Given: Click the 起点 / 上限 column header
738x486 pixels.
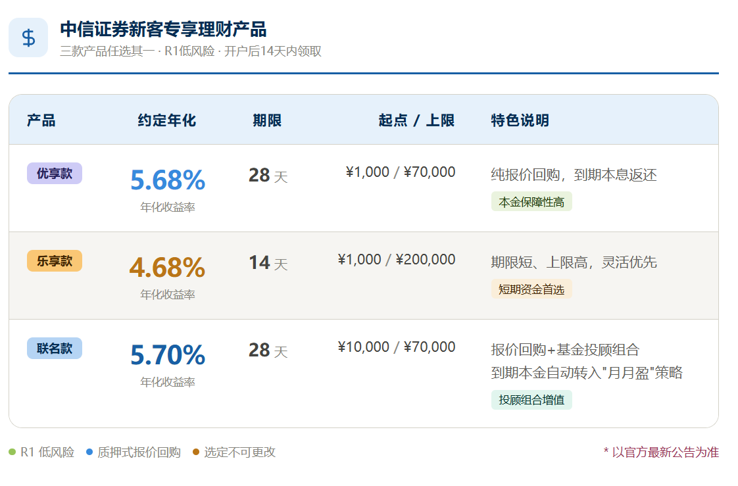Looking at the screenshot, I should click(416, 120).
